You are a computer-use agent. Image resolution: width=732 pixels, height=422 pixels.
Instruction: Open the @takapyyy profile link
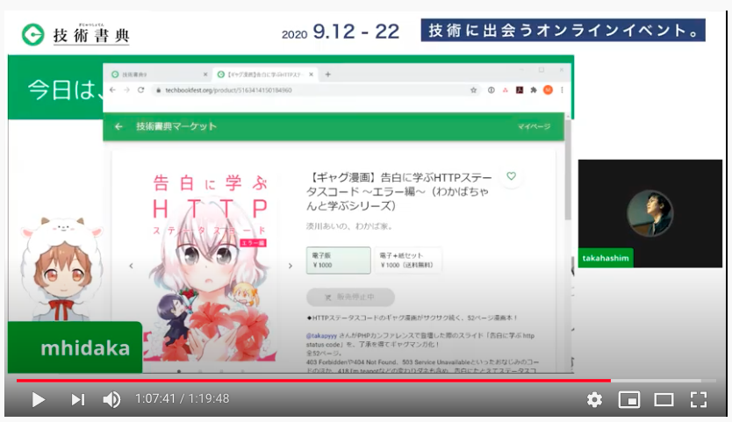click(321, 336)
